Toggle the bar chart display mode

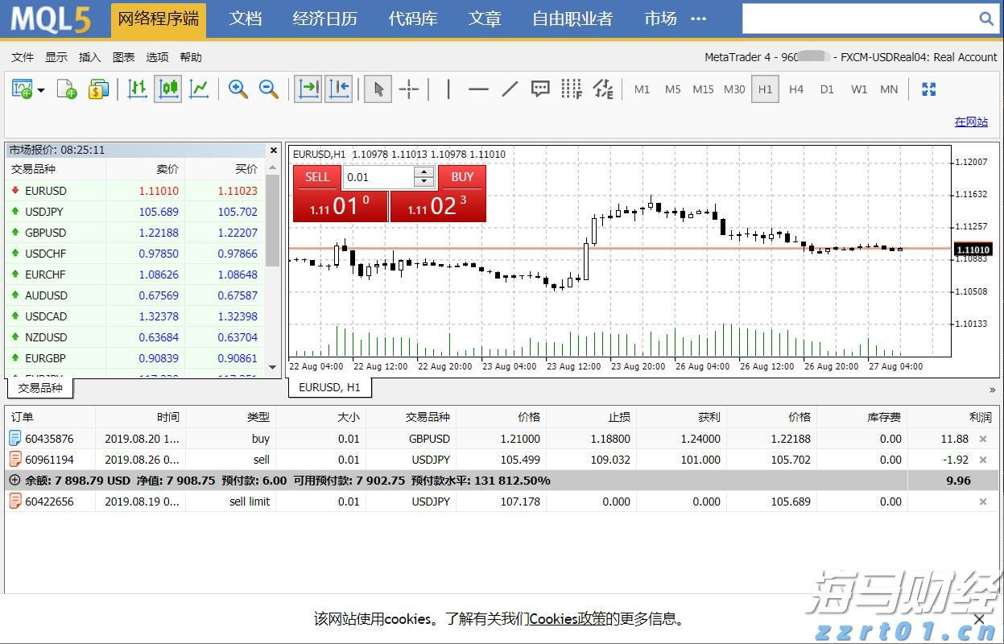[137, 89]
